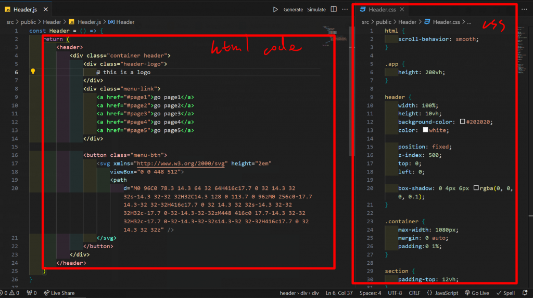Image resolution: width=533 pixels, height=298 pixels.
Task: Switch to the Header.js tab
Action: point(26,9)
